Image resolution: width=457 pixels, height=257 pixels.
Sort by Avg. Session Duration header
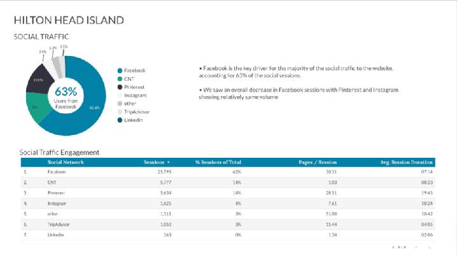coord(406,162)
